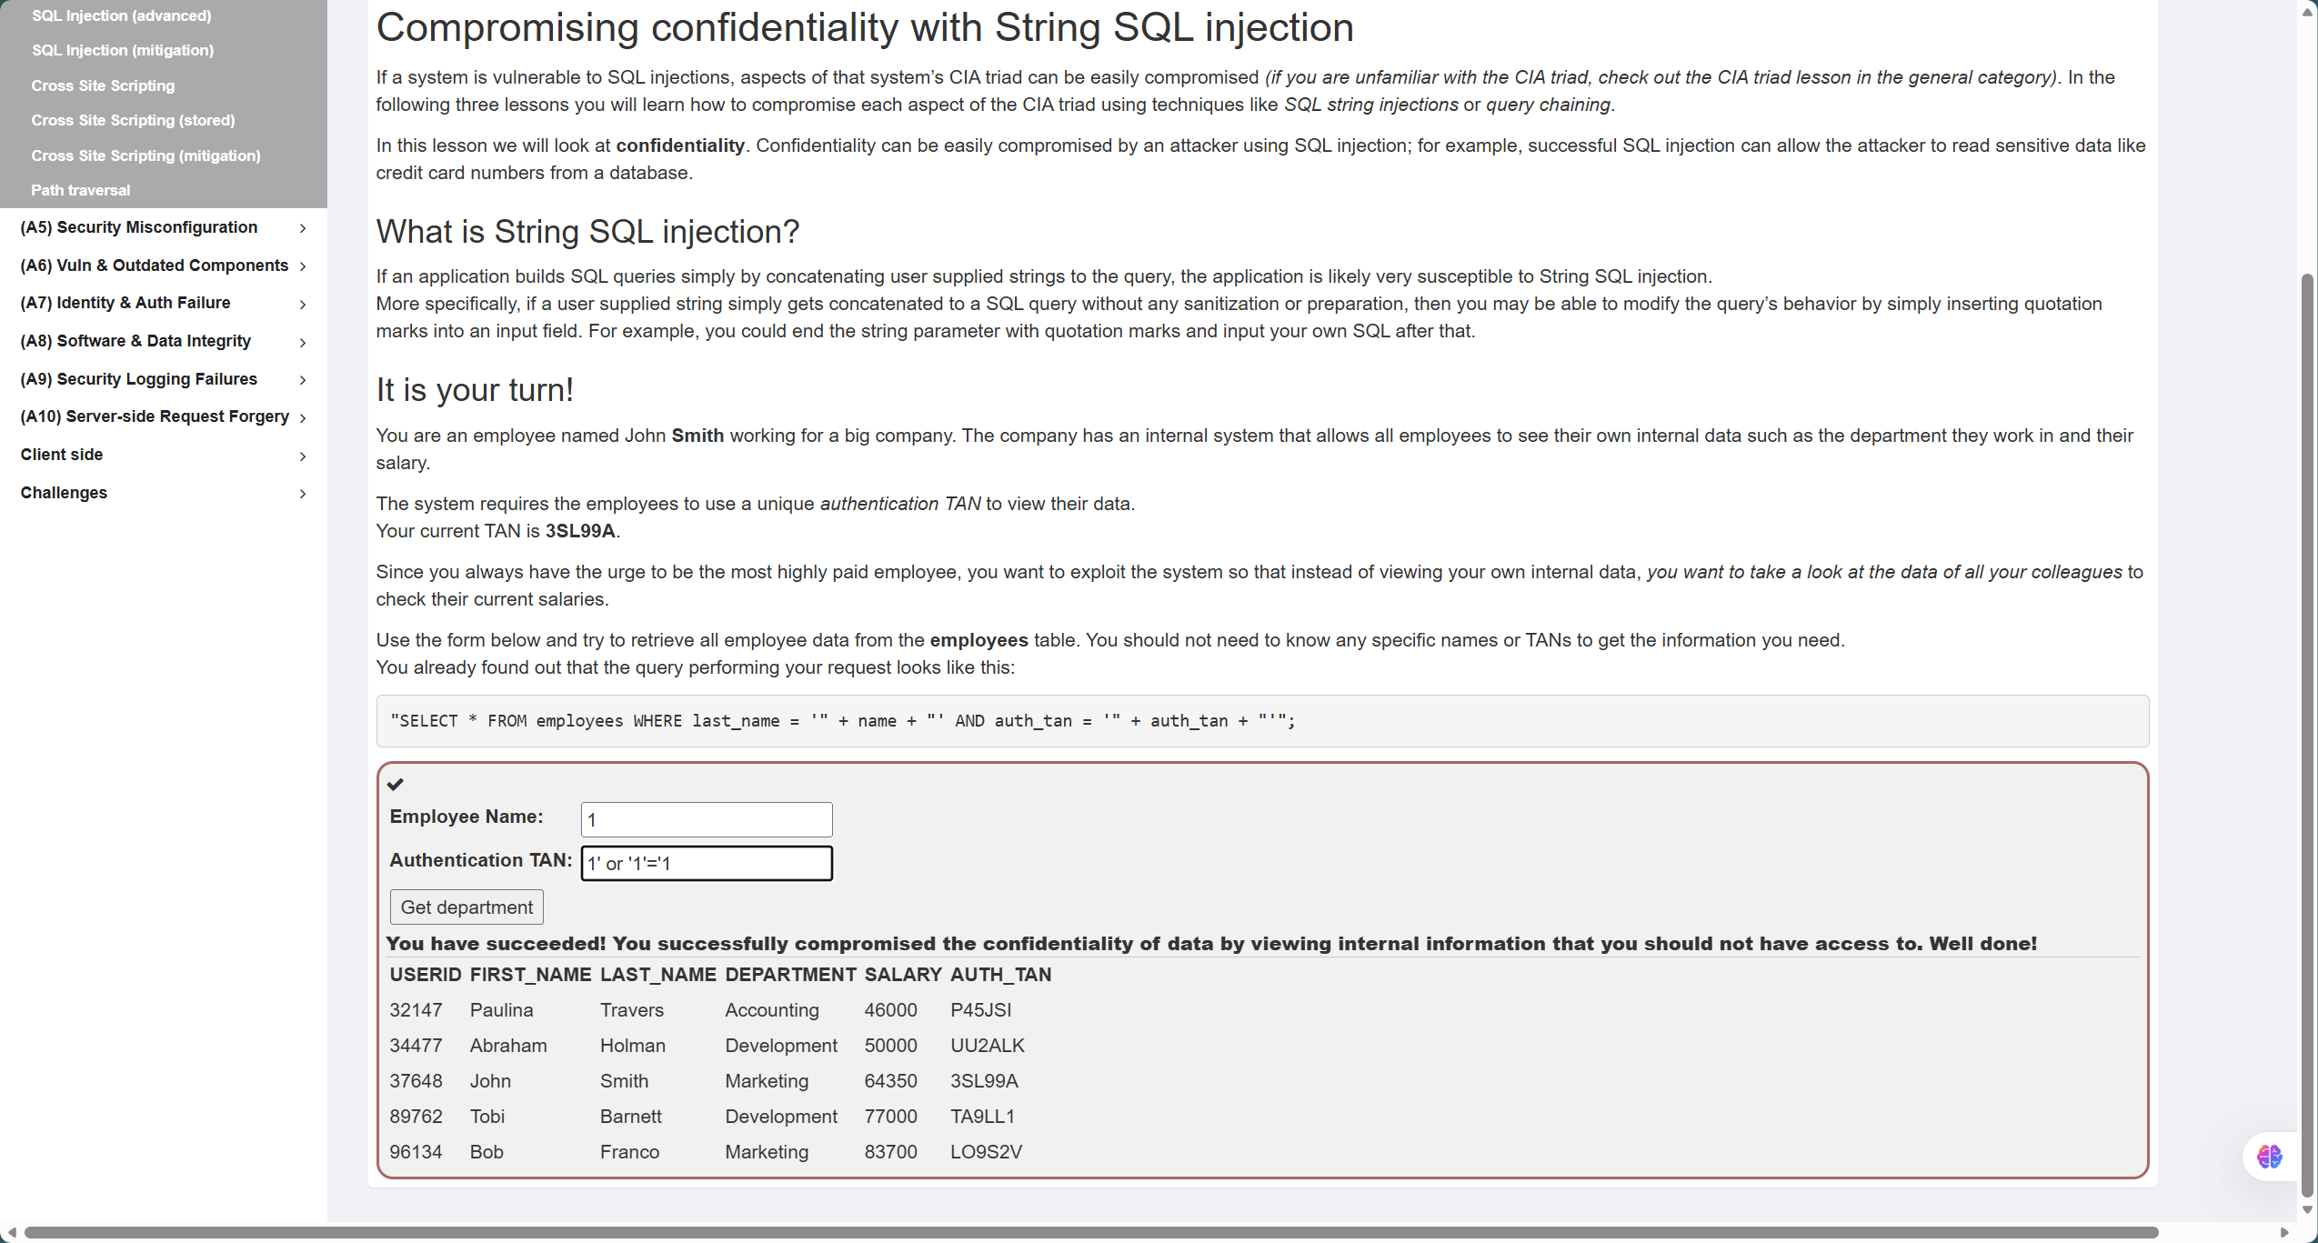Focus the Authentication TAN input
Viewport: 2318px width, 1243px height.
click(707, 863)
